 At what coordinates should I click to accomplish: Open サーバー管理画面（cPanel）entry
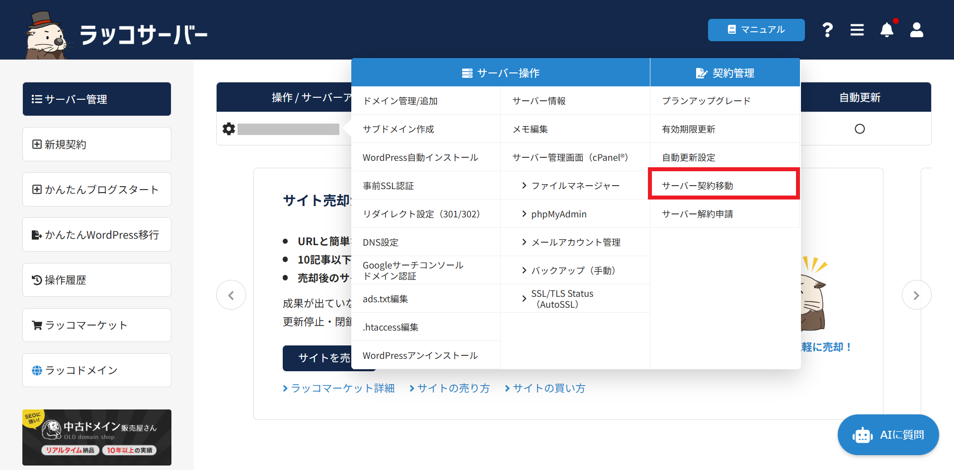tap(575, 157)
